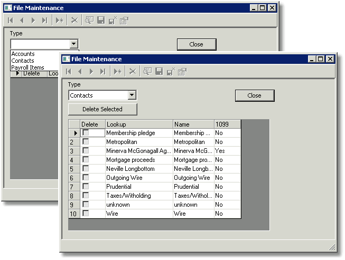Go to first record in back window

point(11,21)
